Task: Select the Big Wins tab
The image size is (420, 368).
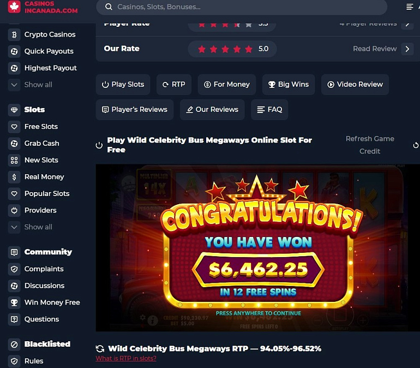Action: click(289, 85)
